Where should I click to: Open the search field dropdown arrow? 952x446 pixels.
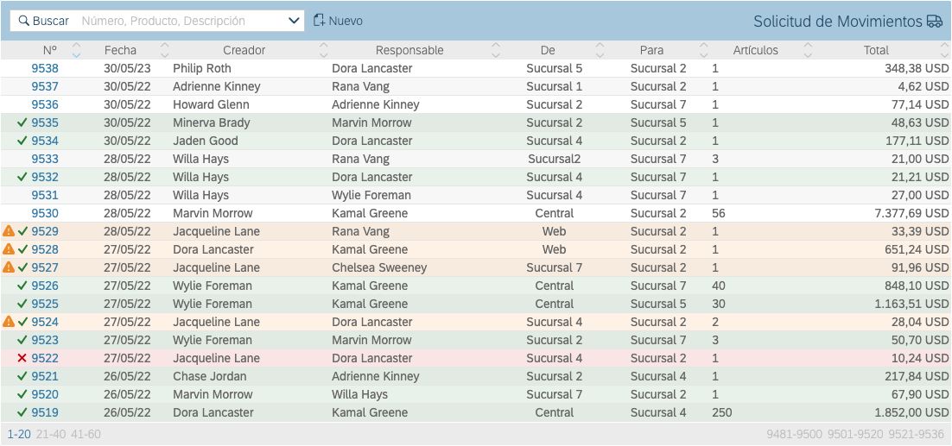pyautogui.click(x=293, y=21)
